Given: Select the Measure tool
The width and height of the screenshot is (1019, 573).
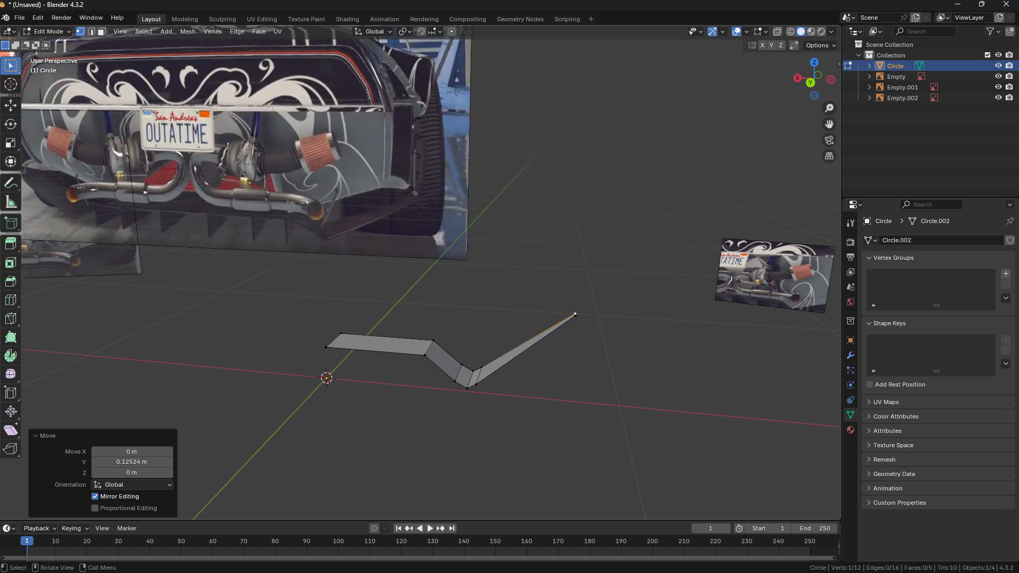Looking at the screenshot, I should 11,202.
